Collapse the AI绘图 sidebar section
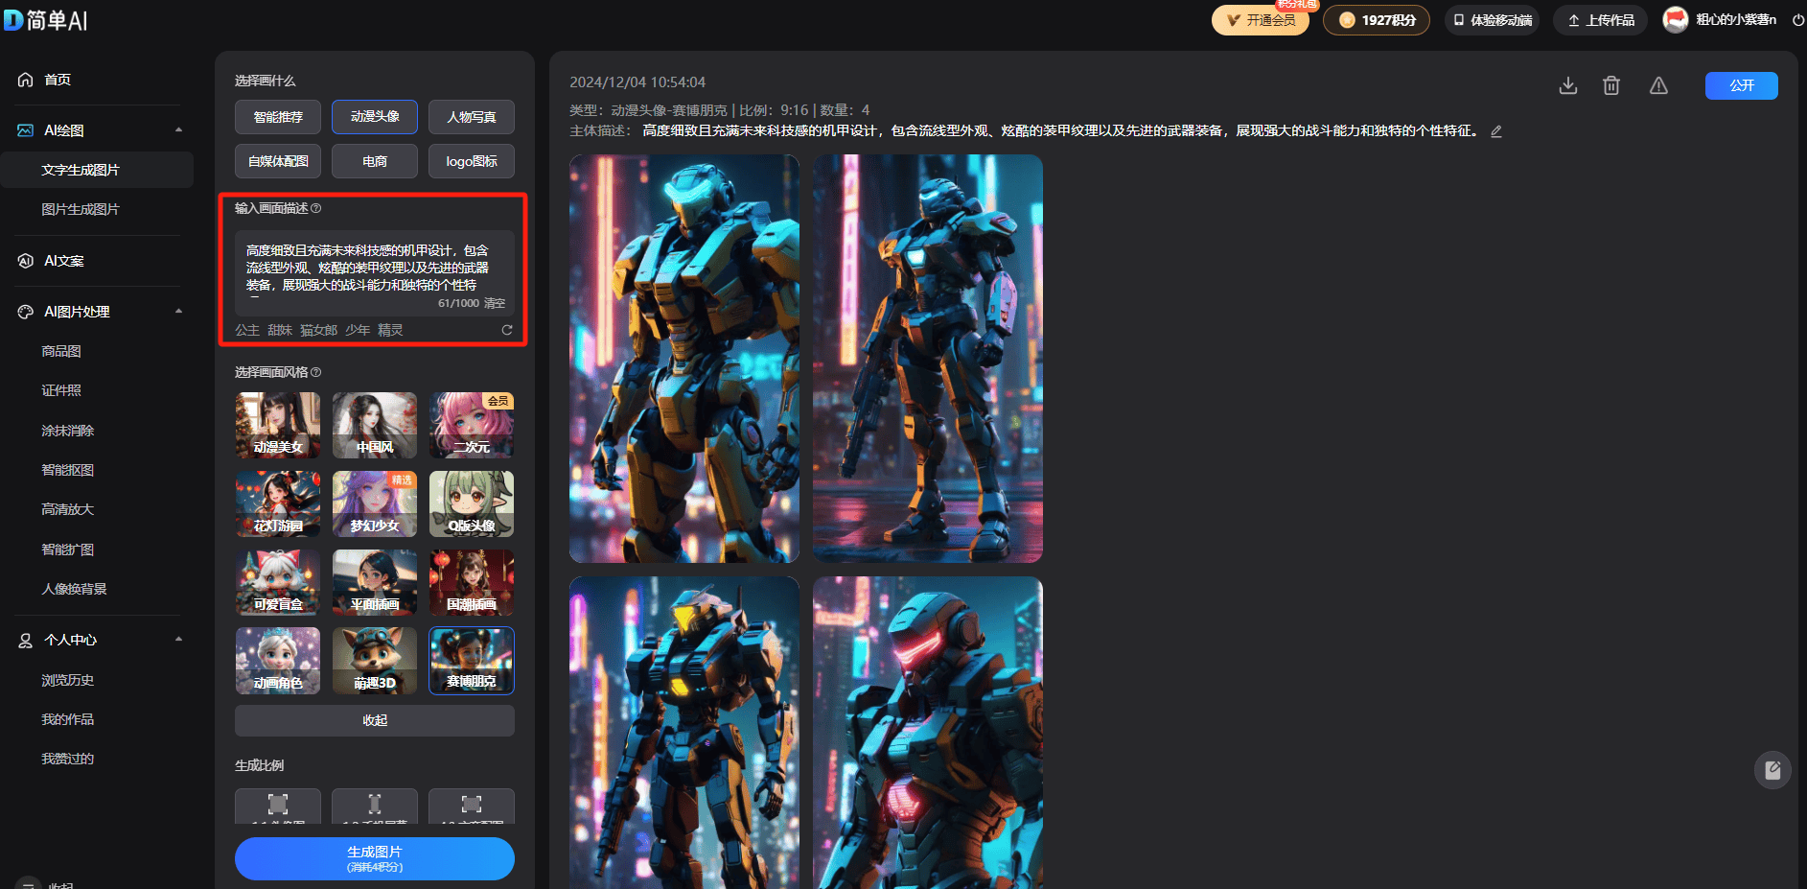 tap(178, 130)
